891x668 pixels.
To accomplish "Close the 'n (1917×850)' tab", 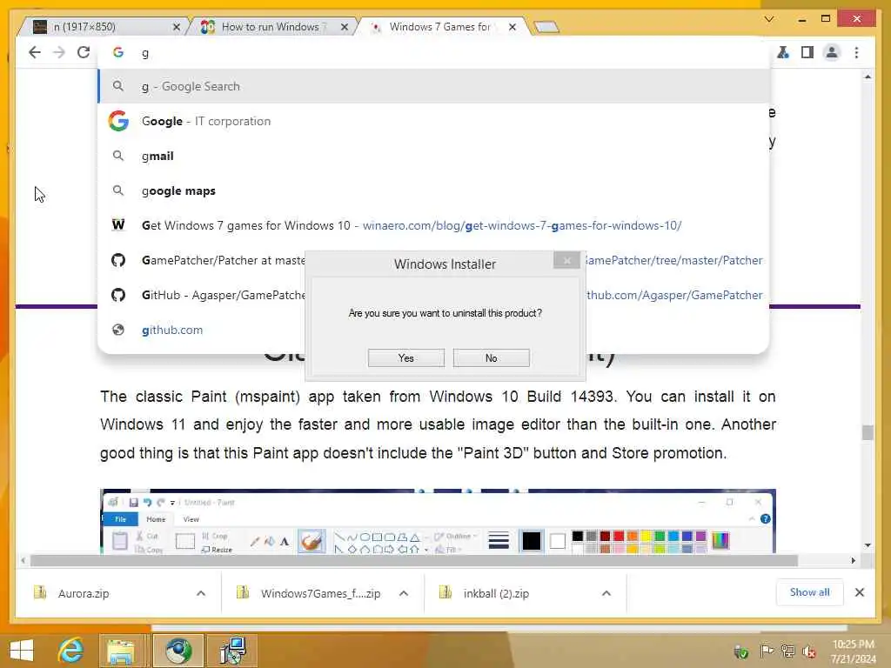I will (176, 27).
